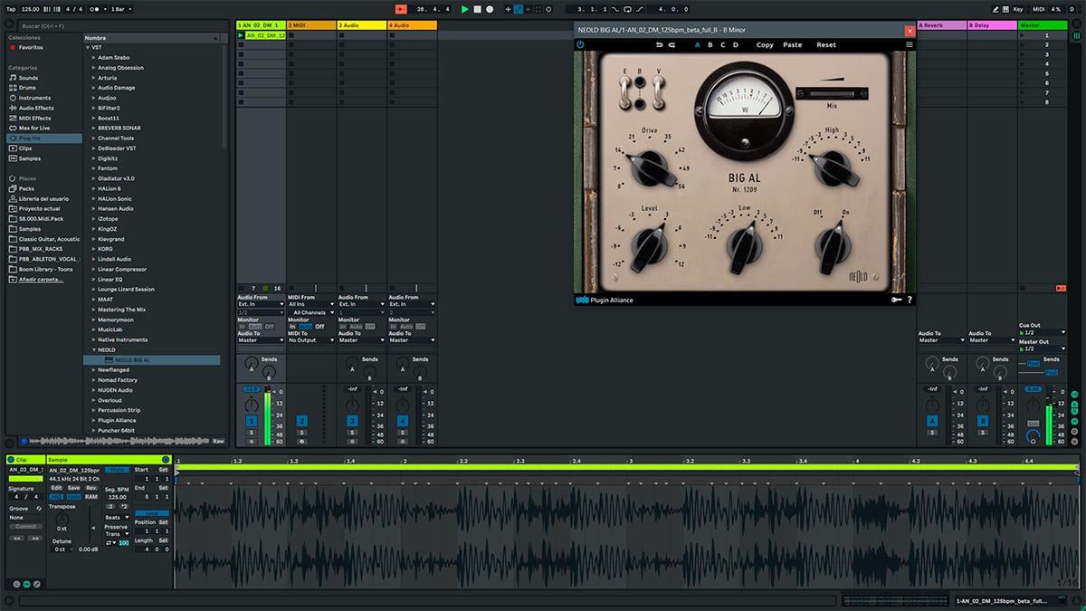Toggle HiQ mode for the sample
This screenshot has width=1086, height=611.
[x=56, y=496]
